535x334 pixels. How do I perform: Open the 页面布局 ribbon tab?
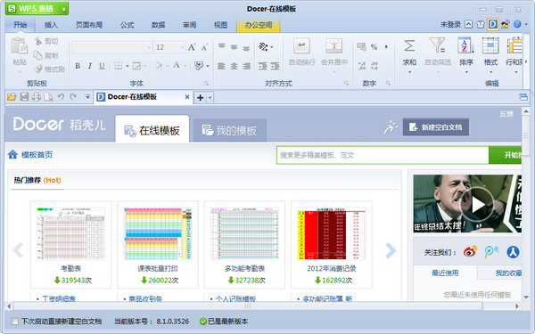pos(89,25)
